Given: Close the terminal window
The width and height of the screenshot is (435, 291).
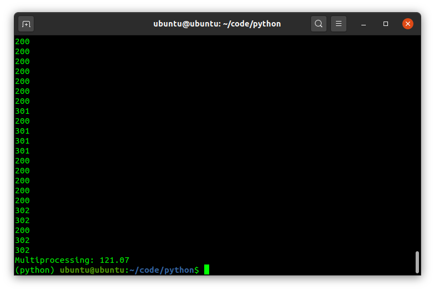Looking at the screenshot, I should (x=408, y=24).
